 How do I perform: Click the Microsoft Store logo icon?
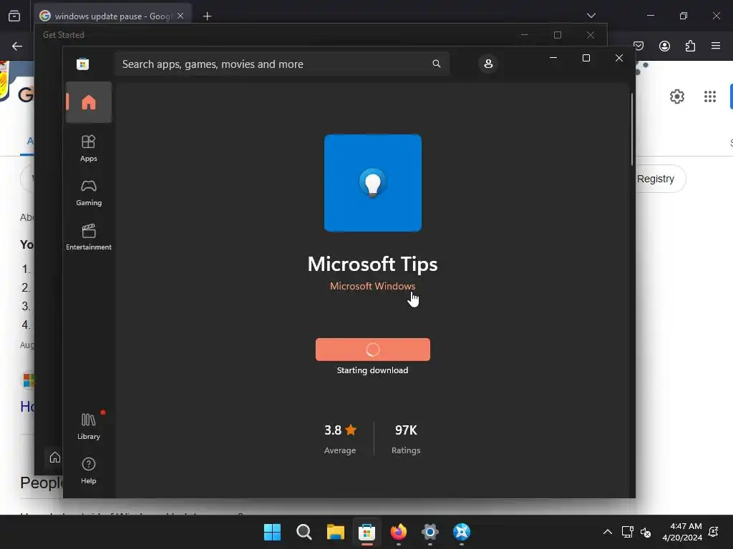point(83,64)
